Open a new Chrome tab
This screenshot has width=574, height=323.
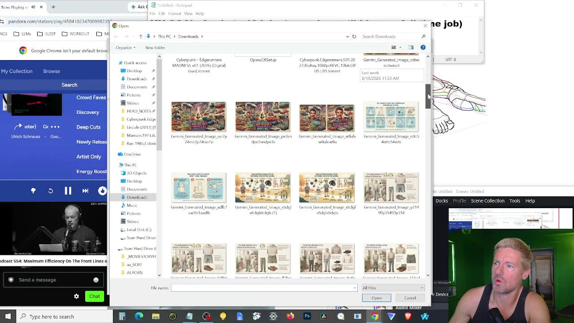point(53,7)
